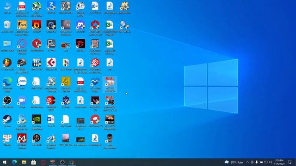Open the Recycle Bin
The height and width of the screenshot is (166, 296).
pyautogui.click(x=7, y=27)
